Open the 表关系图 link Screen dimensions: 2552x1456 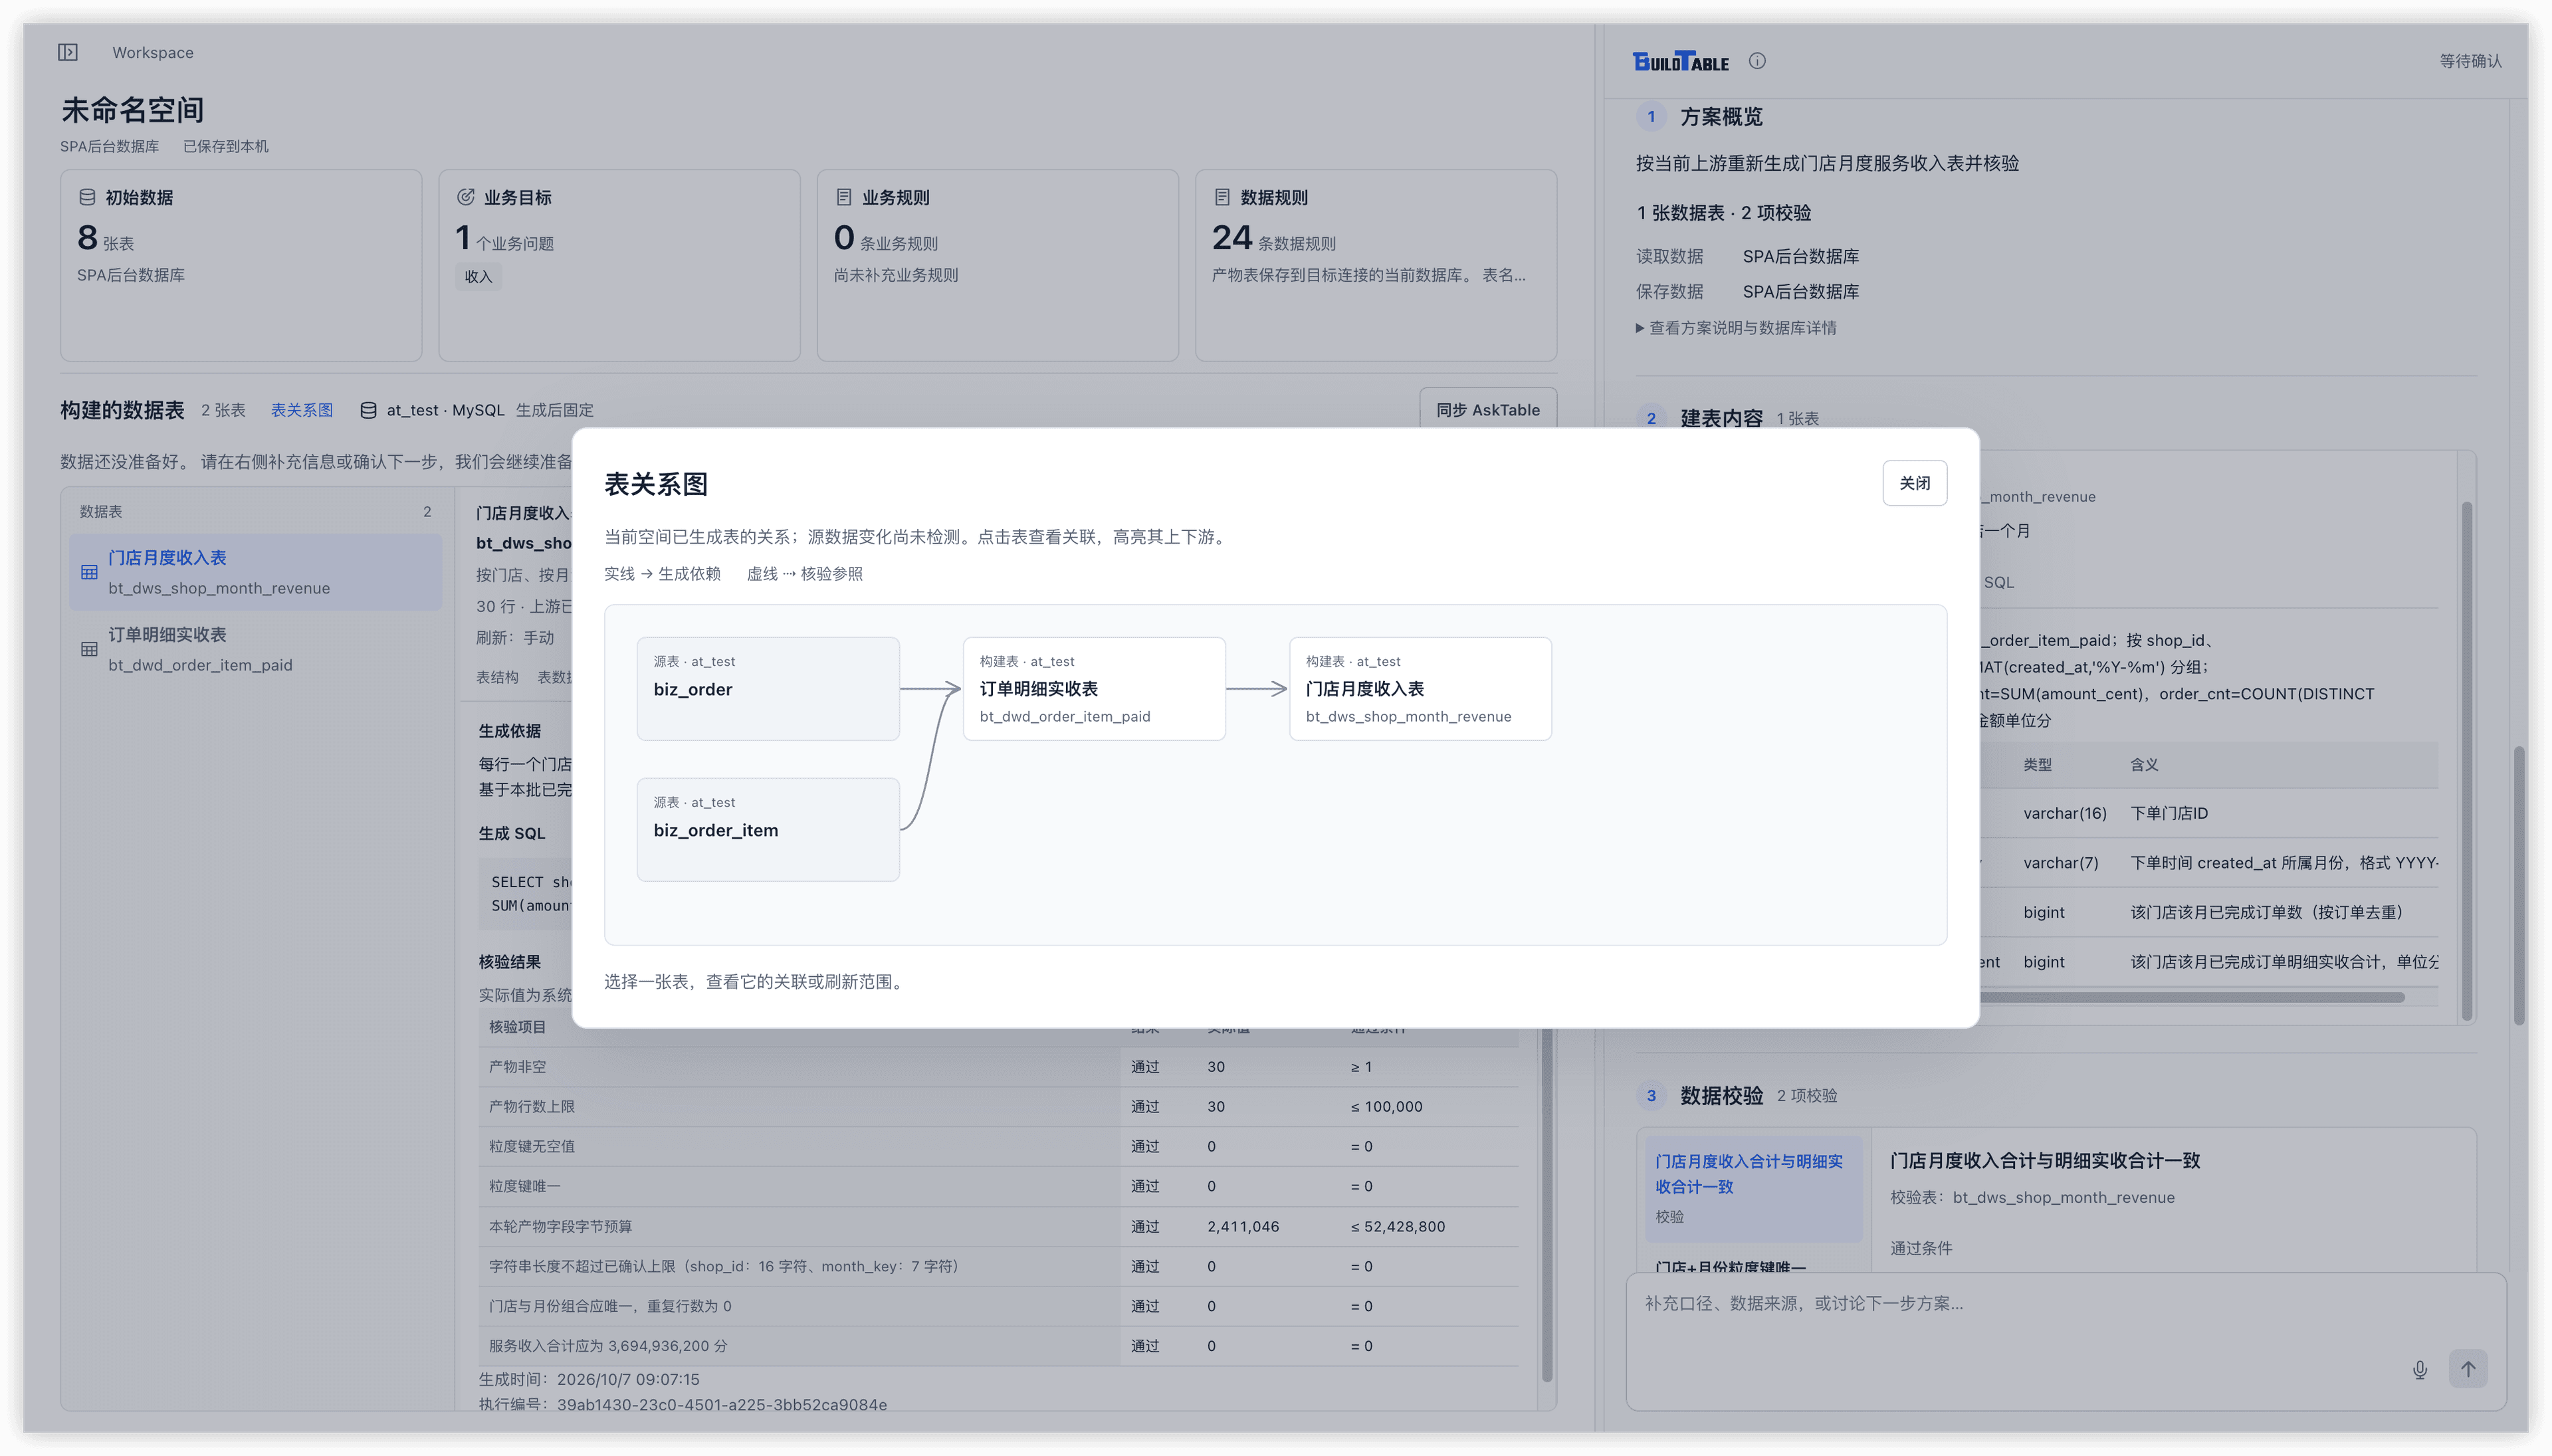click(x=302, y=410)
